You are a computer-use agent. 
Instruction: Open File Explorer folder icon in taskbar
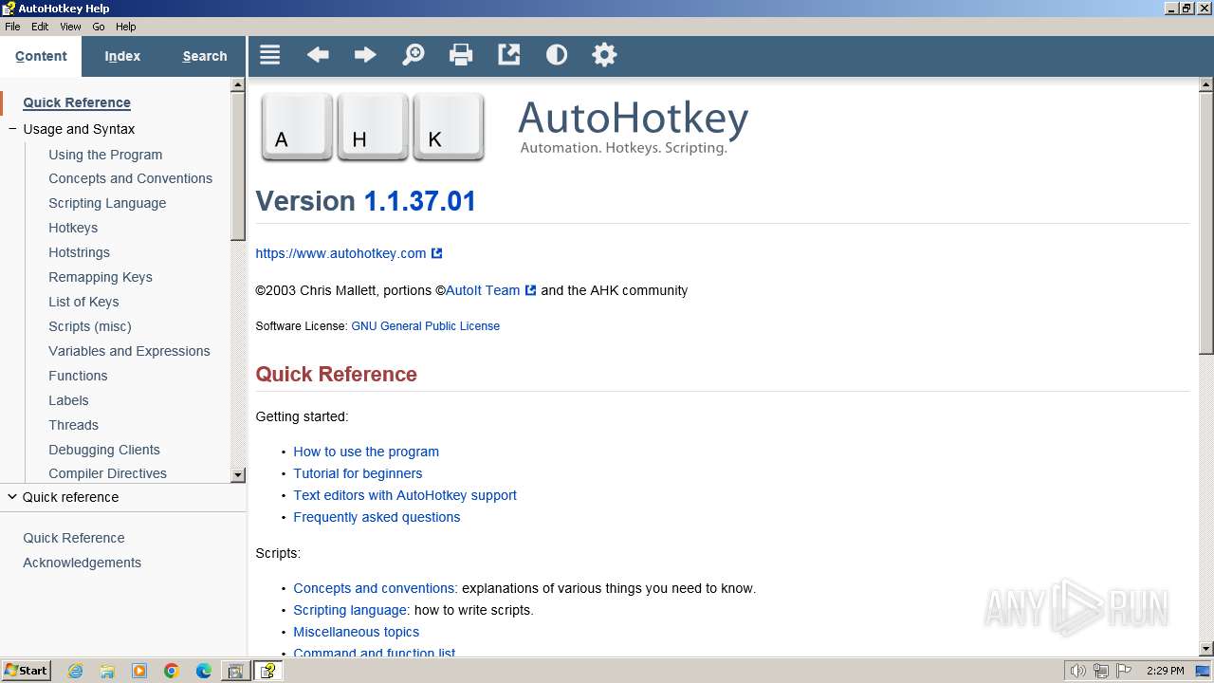107,671
